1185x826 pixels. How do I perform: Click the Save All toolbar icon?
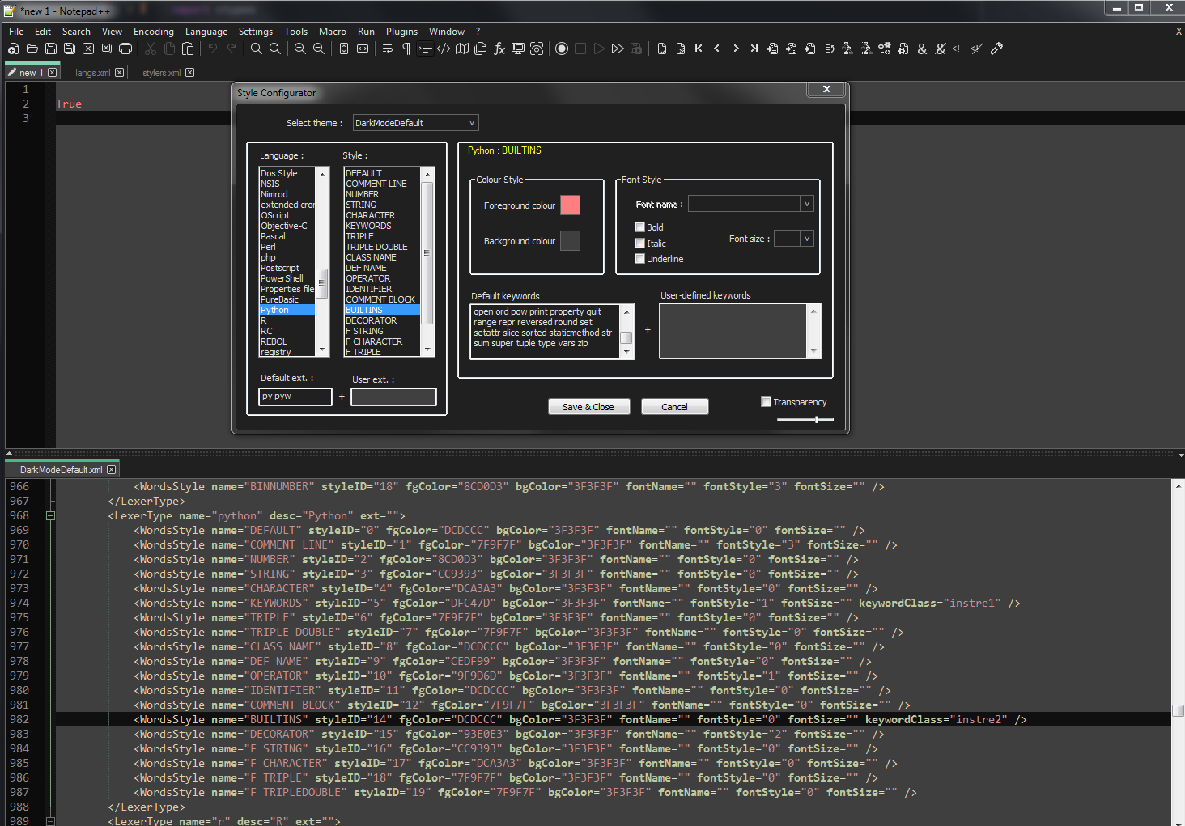coord(70,49)
